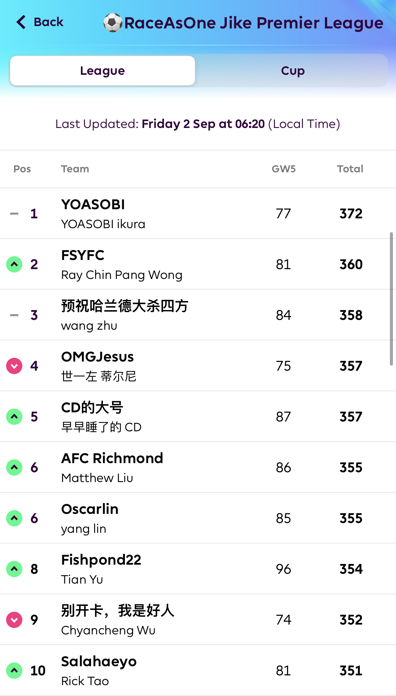The image size is (396, 696).
Task: Click green up arrow beside Salahaeyo
Action: point(14,671)
